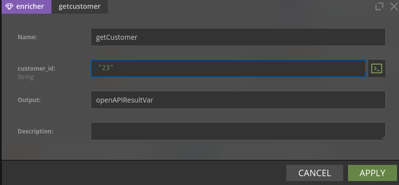Viewport: 399px width, 185px height.
Task: Grab the Description textarea resize handle
Action: coord(383,137)
